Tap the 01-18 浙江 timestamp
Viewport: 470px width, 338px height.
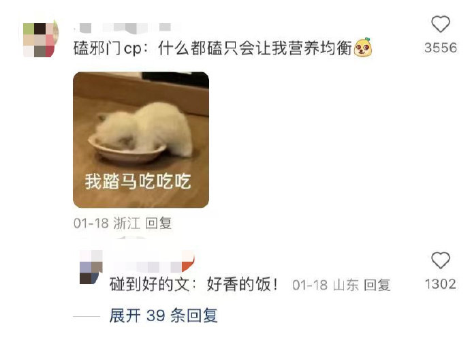pos(107,224)
